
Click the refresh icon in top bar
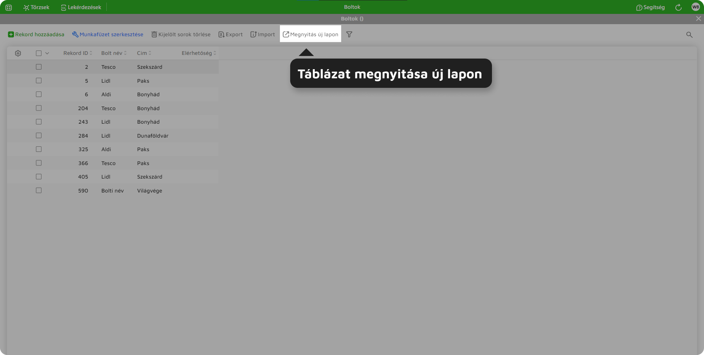tap(678, 7)
